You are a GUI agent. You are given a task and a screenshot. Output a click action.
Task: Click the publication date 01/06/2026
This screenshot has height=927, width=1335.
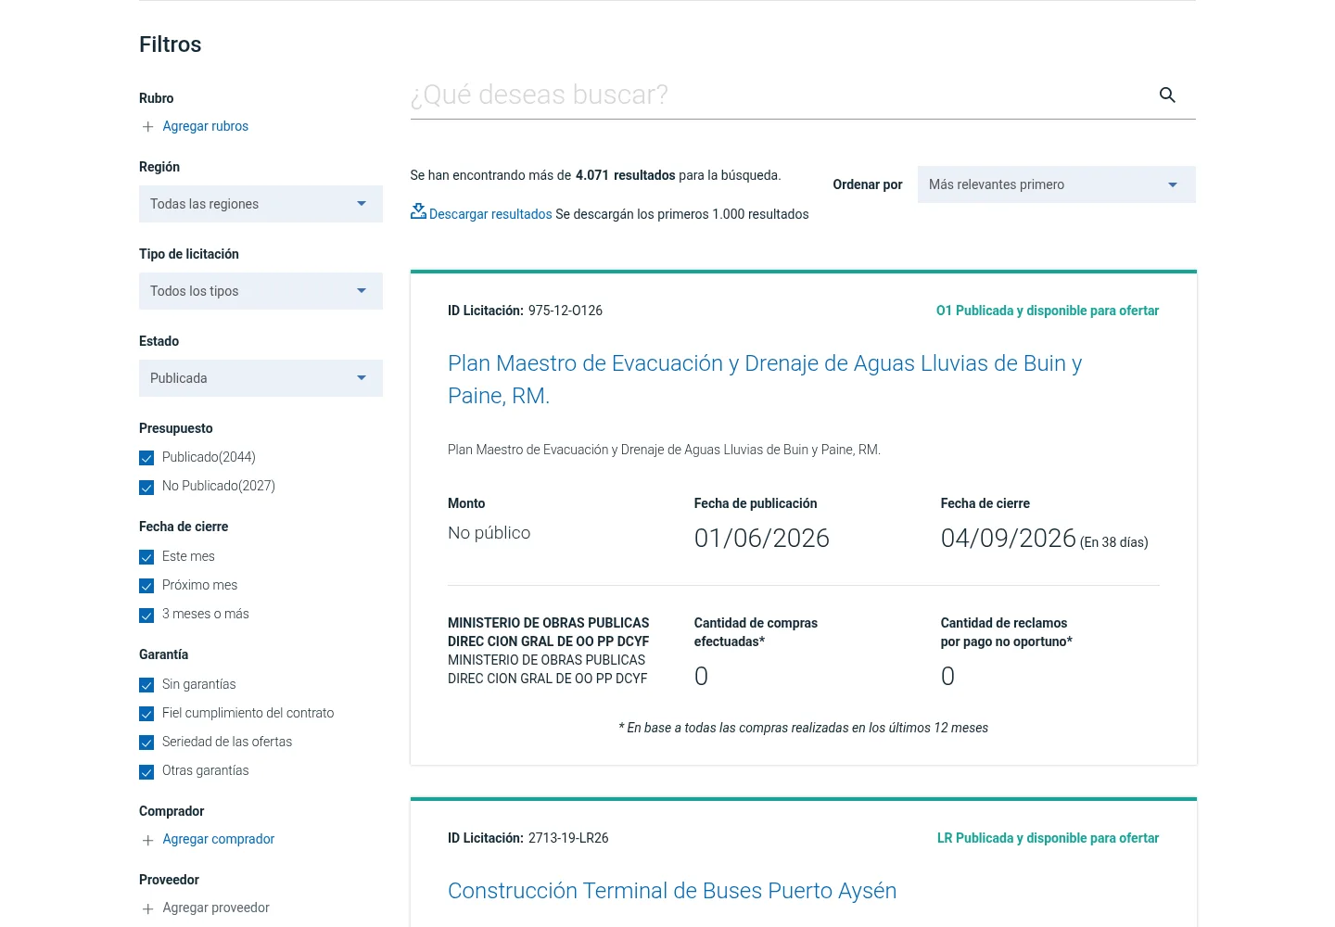tap(762, 539)
